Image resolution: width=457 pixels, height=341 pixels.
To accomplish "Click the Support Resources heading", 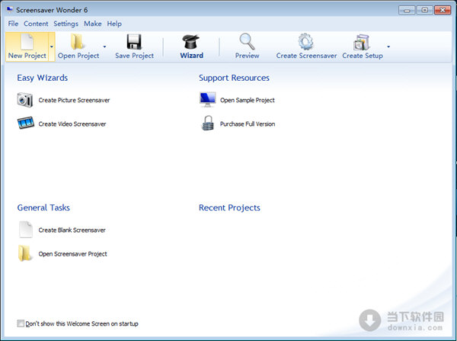I will coord(234,78).
